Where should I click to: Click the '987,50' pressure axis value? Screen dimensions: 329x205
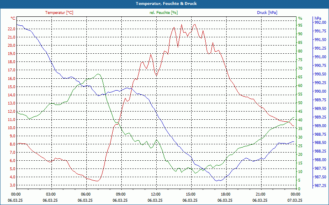[320, 177]
